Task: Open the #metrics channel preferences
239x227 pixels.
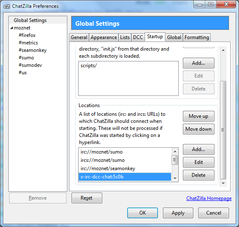Action: coord(28,43)
